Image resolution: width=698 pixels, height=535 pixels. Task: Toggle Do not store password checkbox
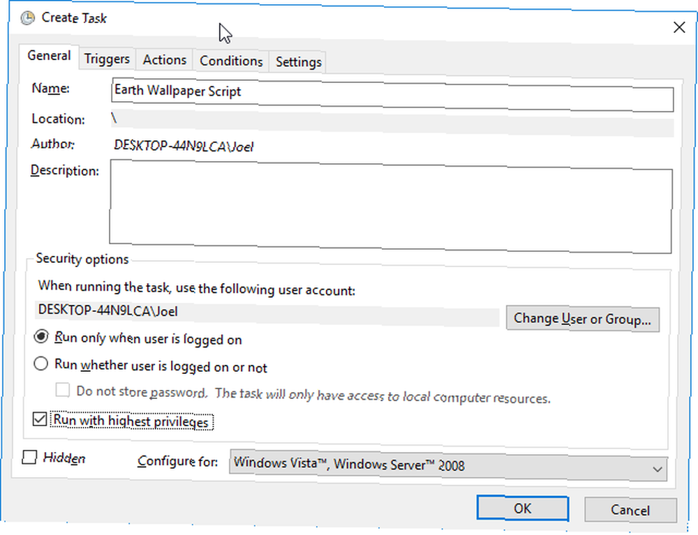(x=62, y=390)
